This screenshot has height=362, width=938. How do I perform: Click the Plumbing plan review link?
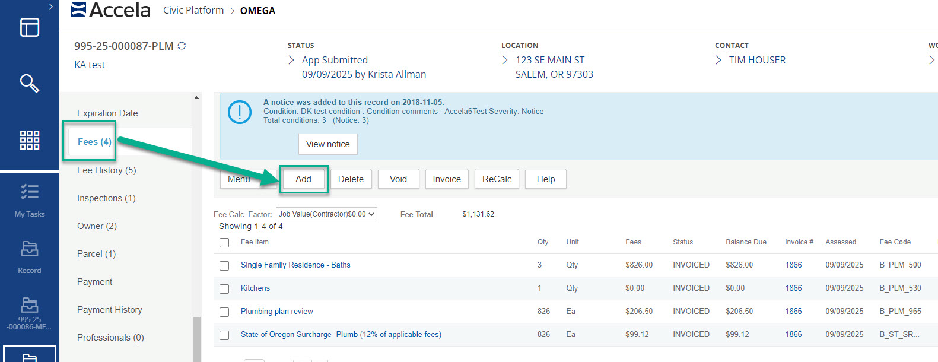[x=276, y=312]
